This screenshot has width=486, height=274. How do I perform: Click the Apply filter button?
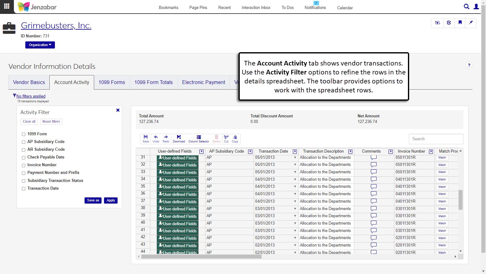tap(111, 200)
